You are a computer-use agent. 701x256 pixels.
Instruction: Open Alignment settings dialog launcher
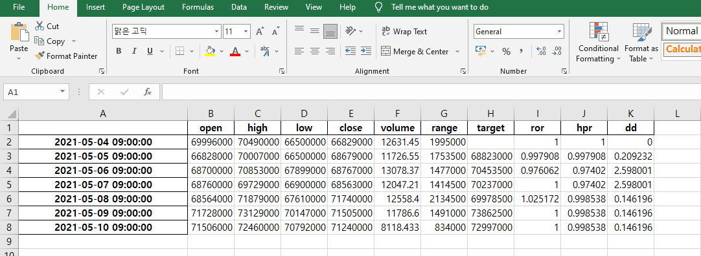click(463, 71)
